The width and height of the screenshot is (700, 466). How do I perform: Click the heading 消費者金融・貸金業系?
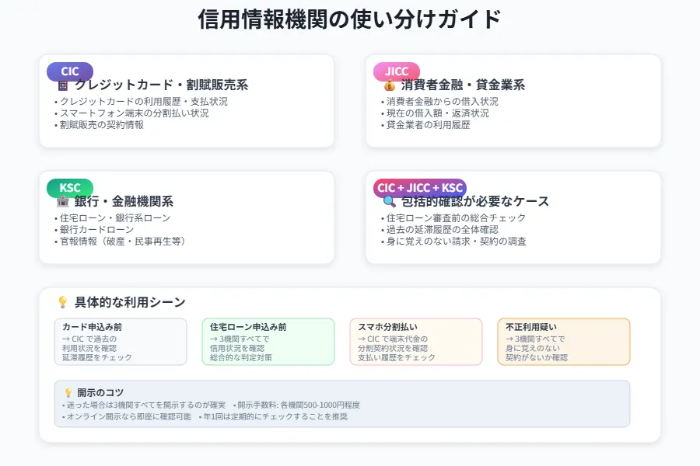463,85
